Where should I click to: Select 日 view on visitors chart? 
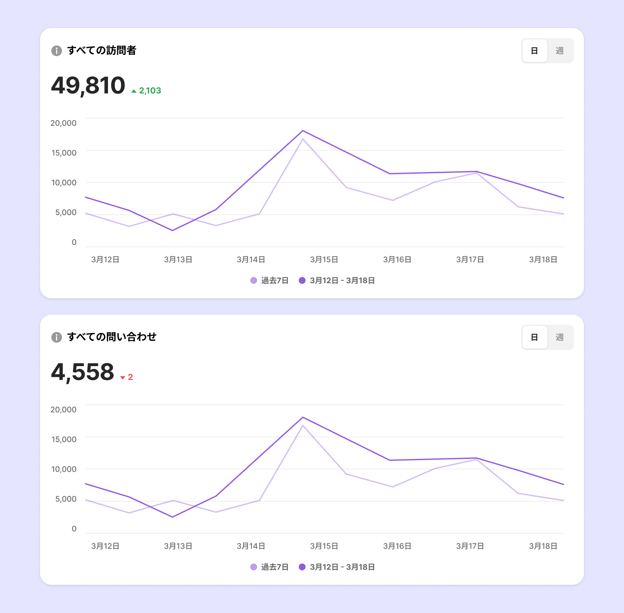click(534, 51)
